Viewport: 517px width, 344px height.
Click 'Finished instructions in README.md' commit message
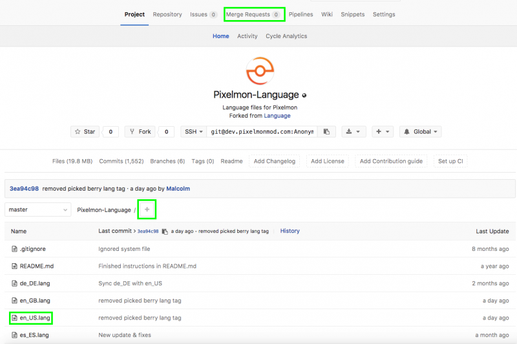tap(147, 266)
